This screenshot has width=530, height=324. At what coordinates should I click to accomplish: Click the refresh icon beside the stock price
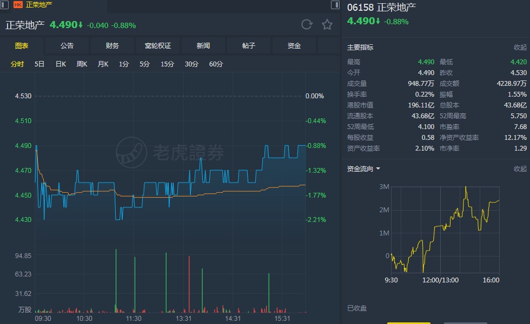coord(307,25)
